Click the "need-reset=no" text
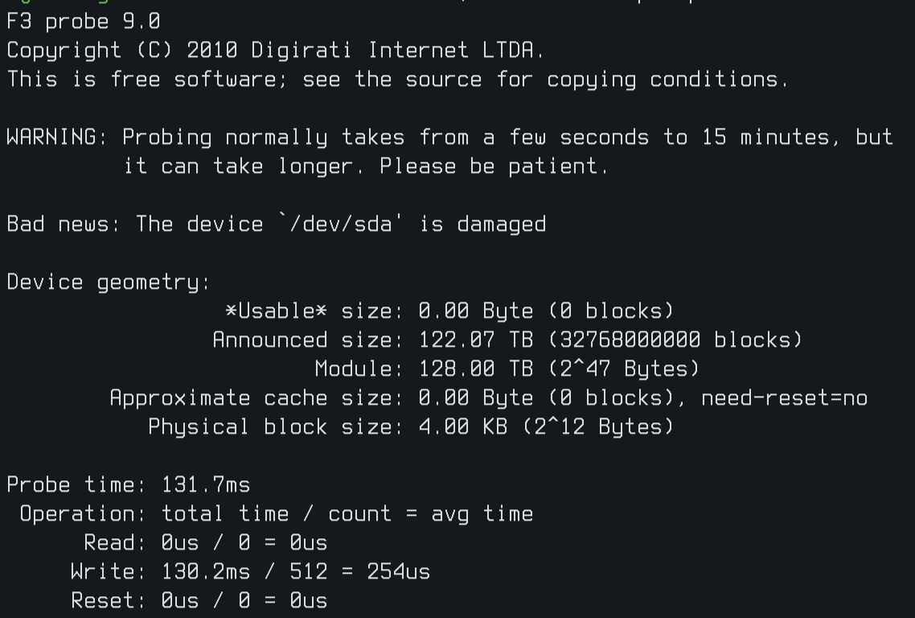 point(784,398)
